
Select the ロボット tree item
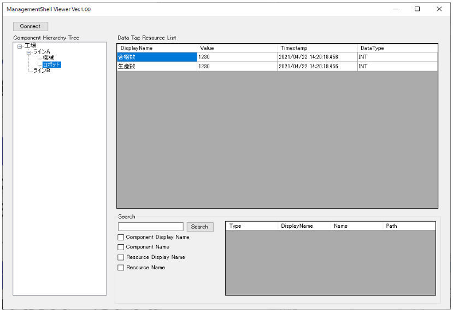coord(51,64)
